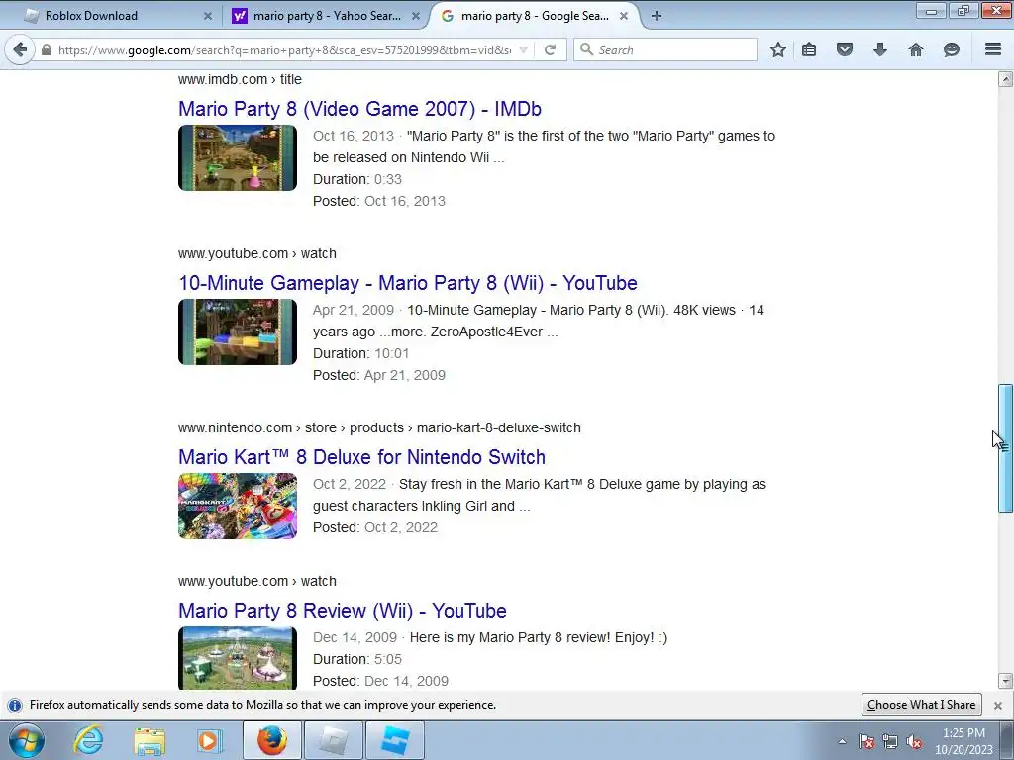Go to Firefox Home page icon
Image resolution: width=1014 pixels, height=760 pixels.
[916, 49]
